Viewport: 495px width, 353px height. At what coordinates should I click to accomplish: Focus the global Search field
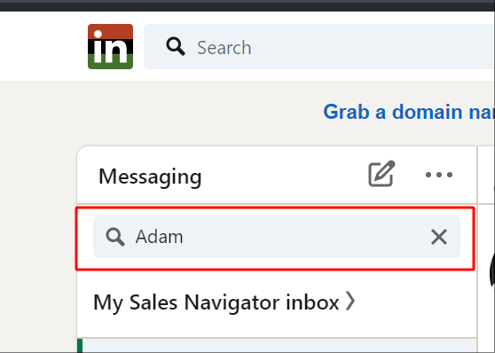click(318, 46)
